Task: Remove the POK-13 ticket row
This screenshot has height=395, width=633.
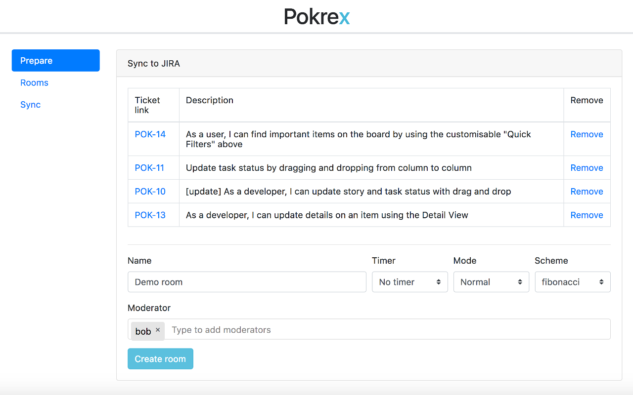Action: (587, 215)
